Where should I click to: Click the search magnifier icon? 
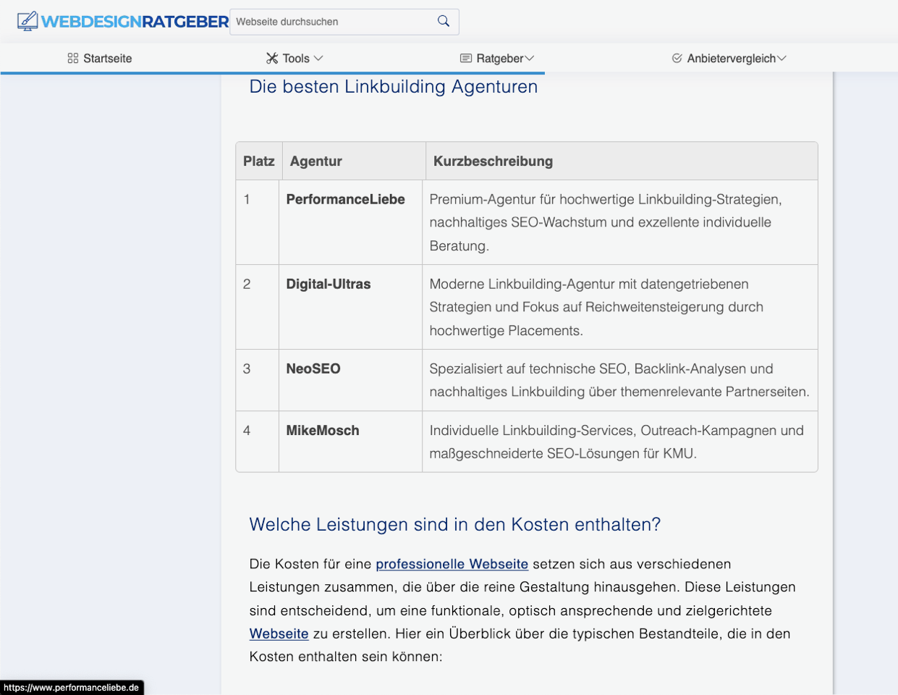[x=443, y=21]
